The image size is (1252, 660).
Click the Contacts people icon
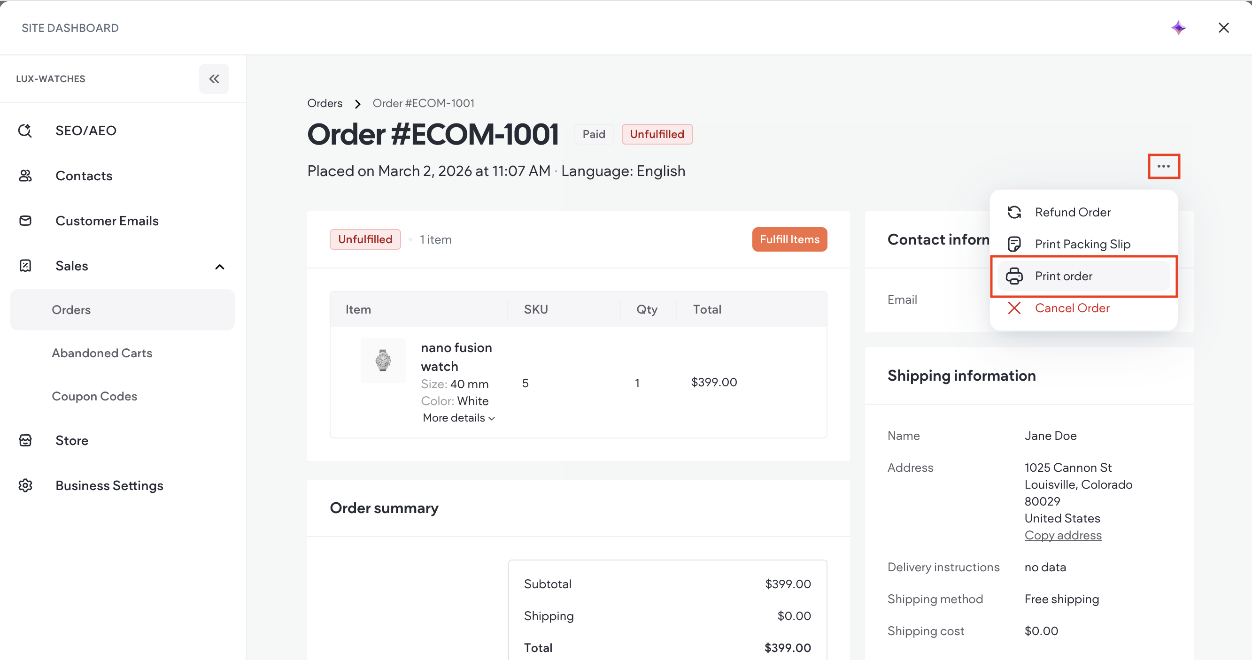click(x=25, y=176)
